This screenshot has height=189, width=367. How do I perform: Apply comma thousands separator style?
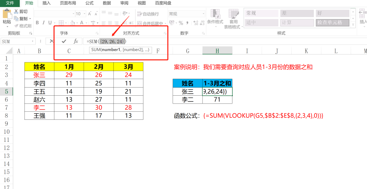tap(187, 23)
